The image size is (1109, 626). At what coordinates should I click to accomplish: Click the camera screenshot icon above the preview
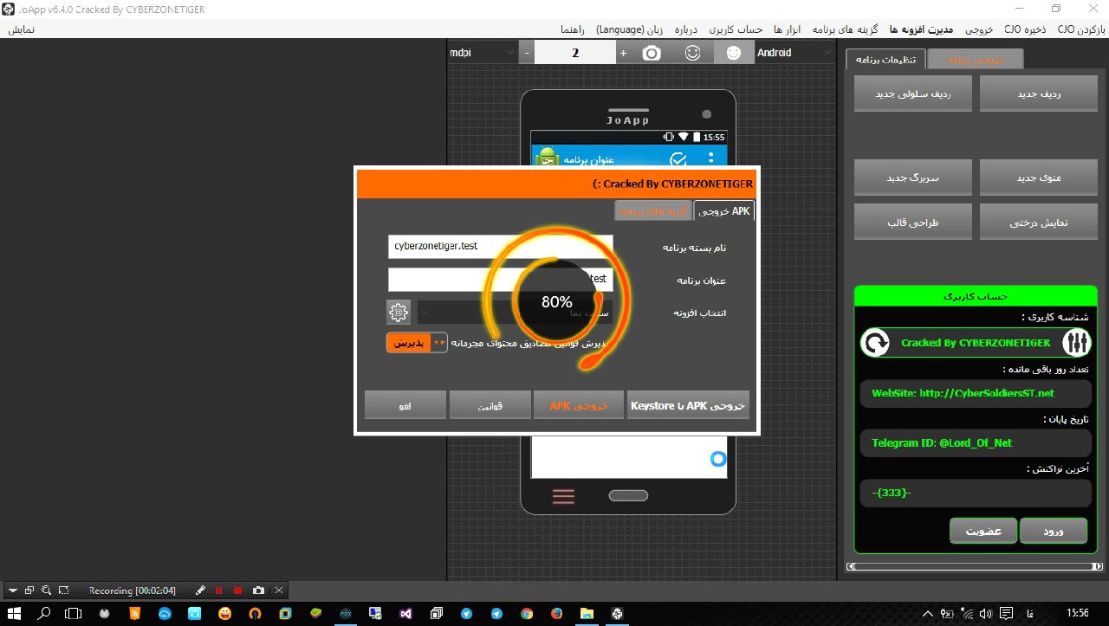click(x=652, y=53)
